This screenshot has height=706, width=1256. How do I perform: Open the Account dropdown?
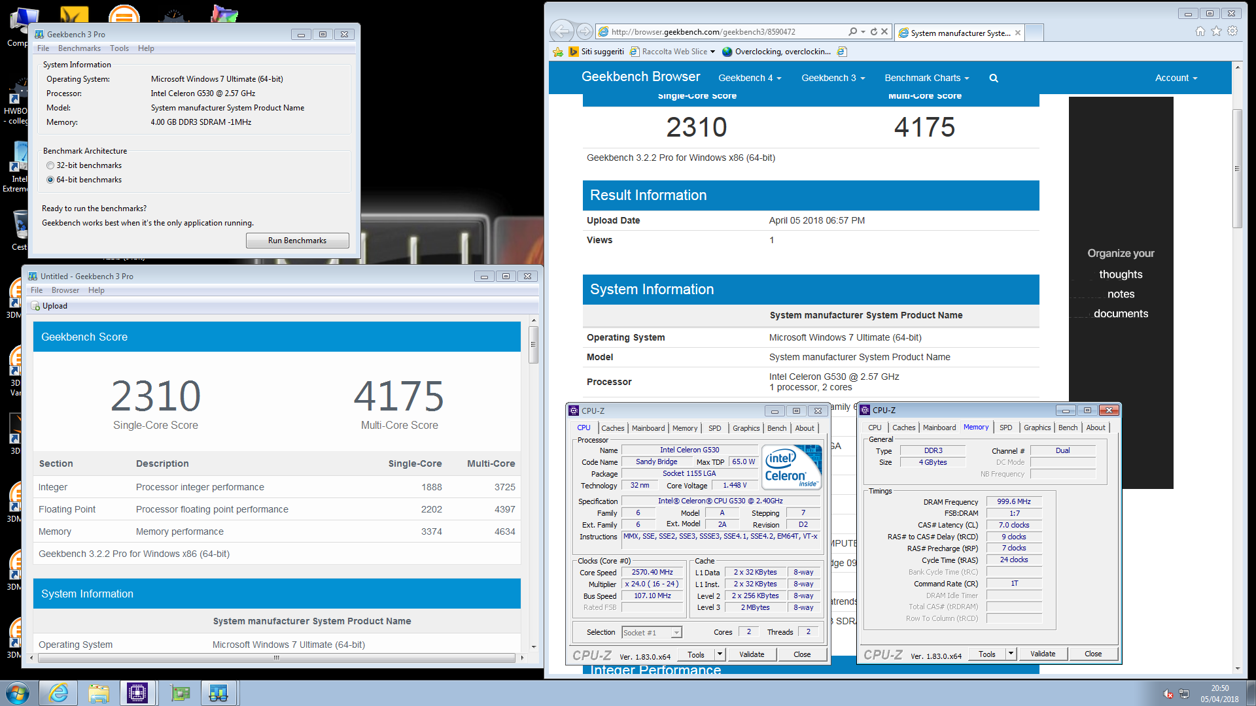click(x=1176, y=78)
